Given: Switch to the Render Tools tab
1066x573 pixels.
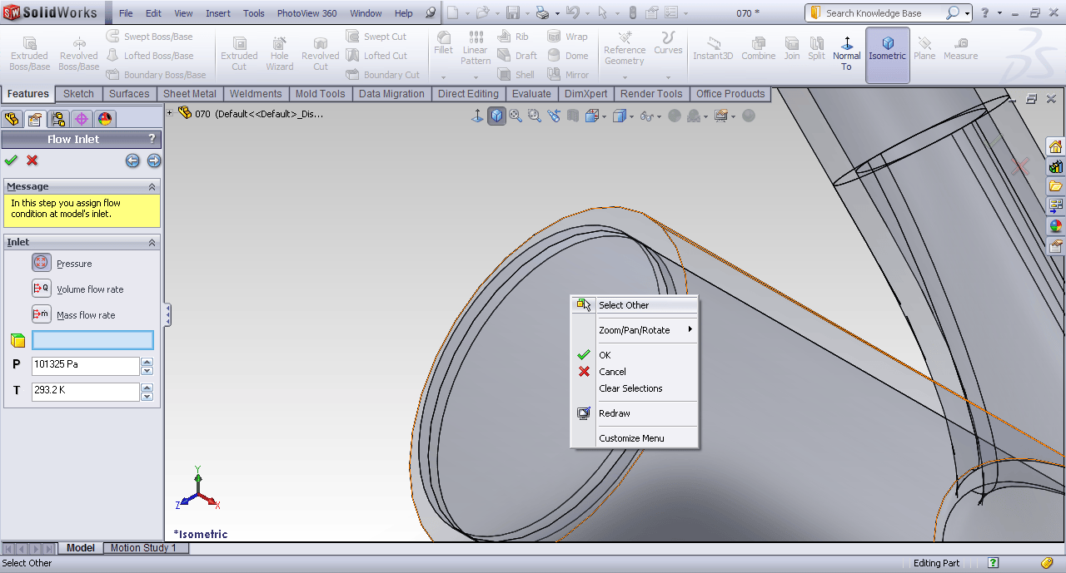Looking at the screenshot, I should coord(651,94).
